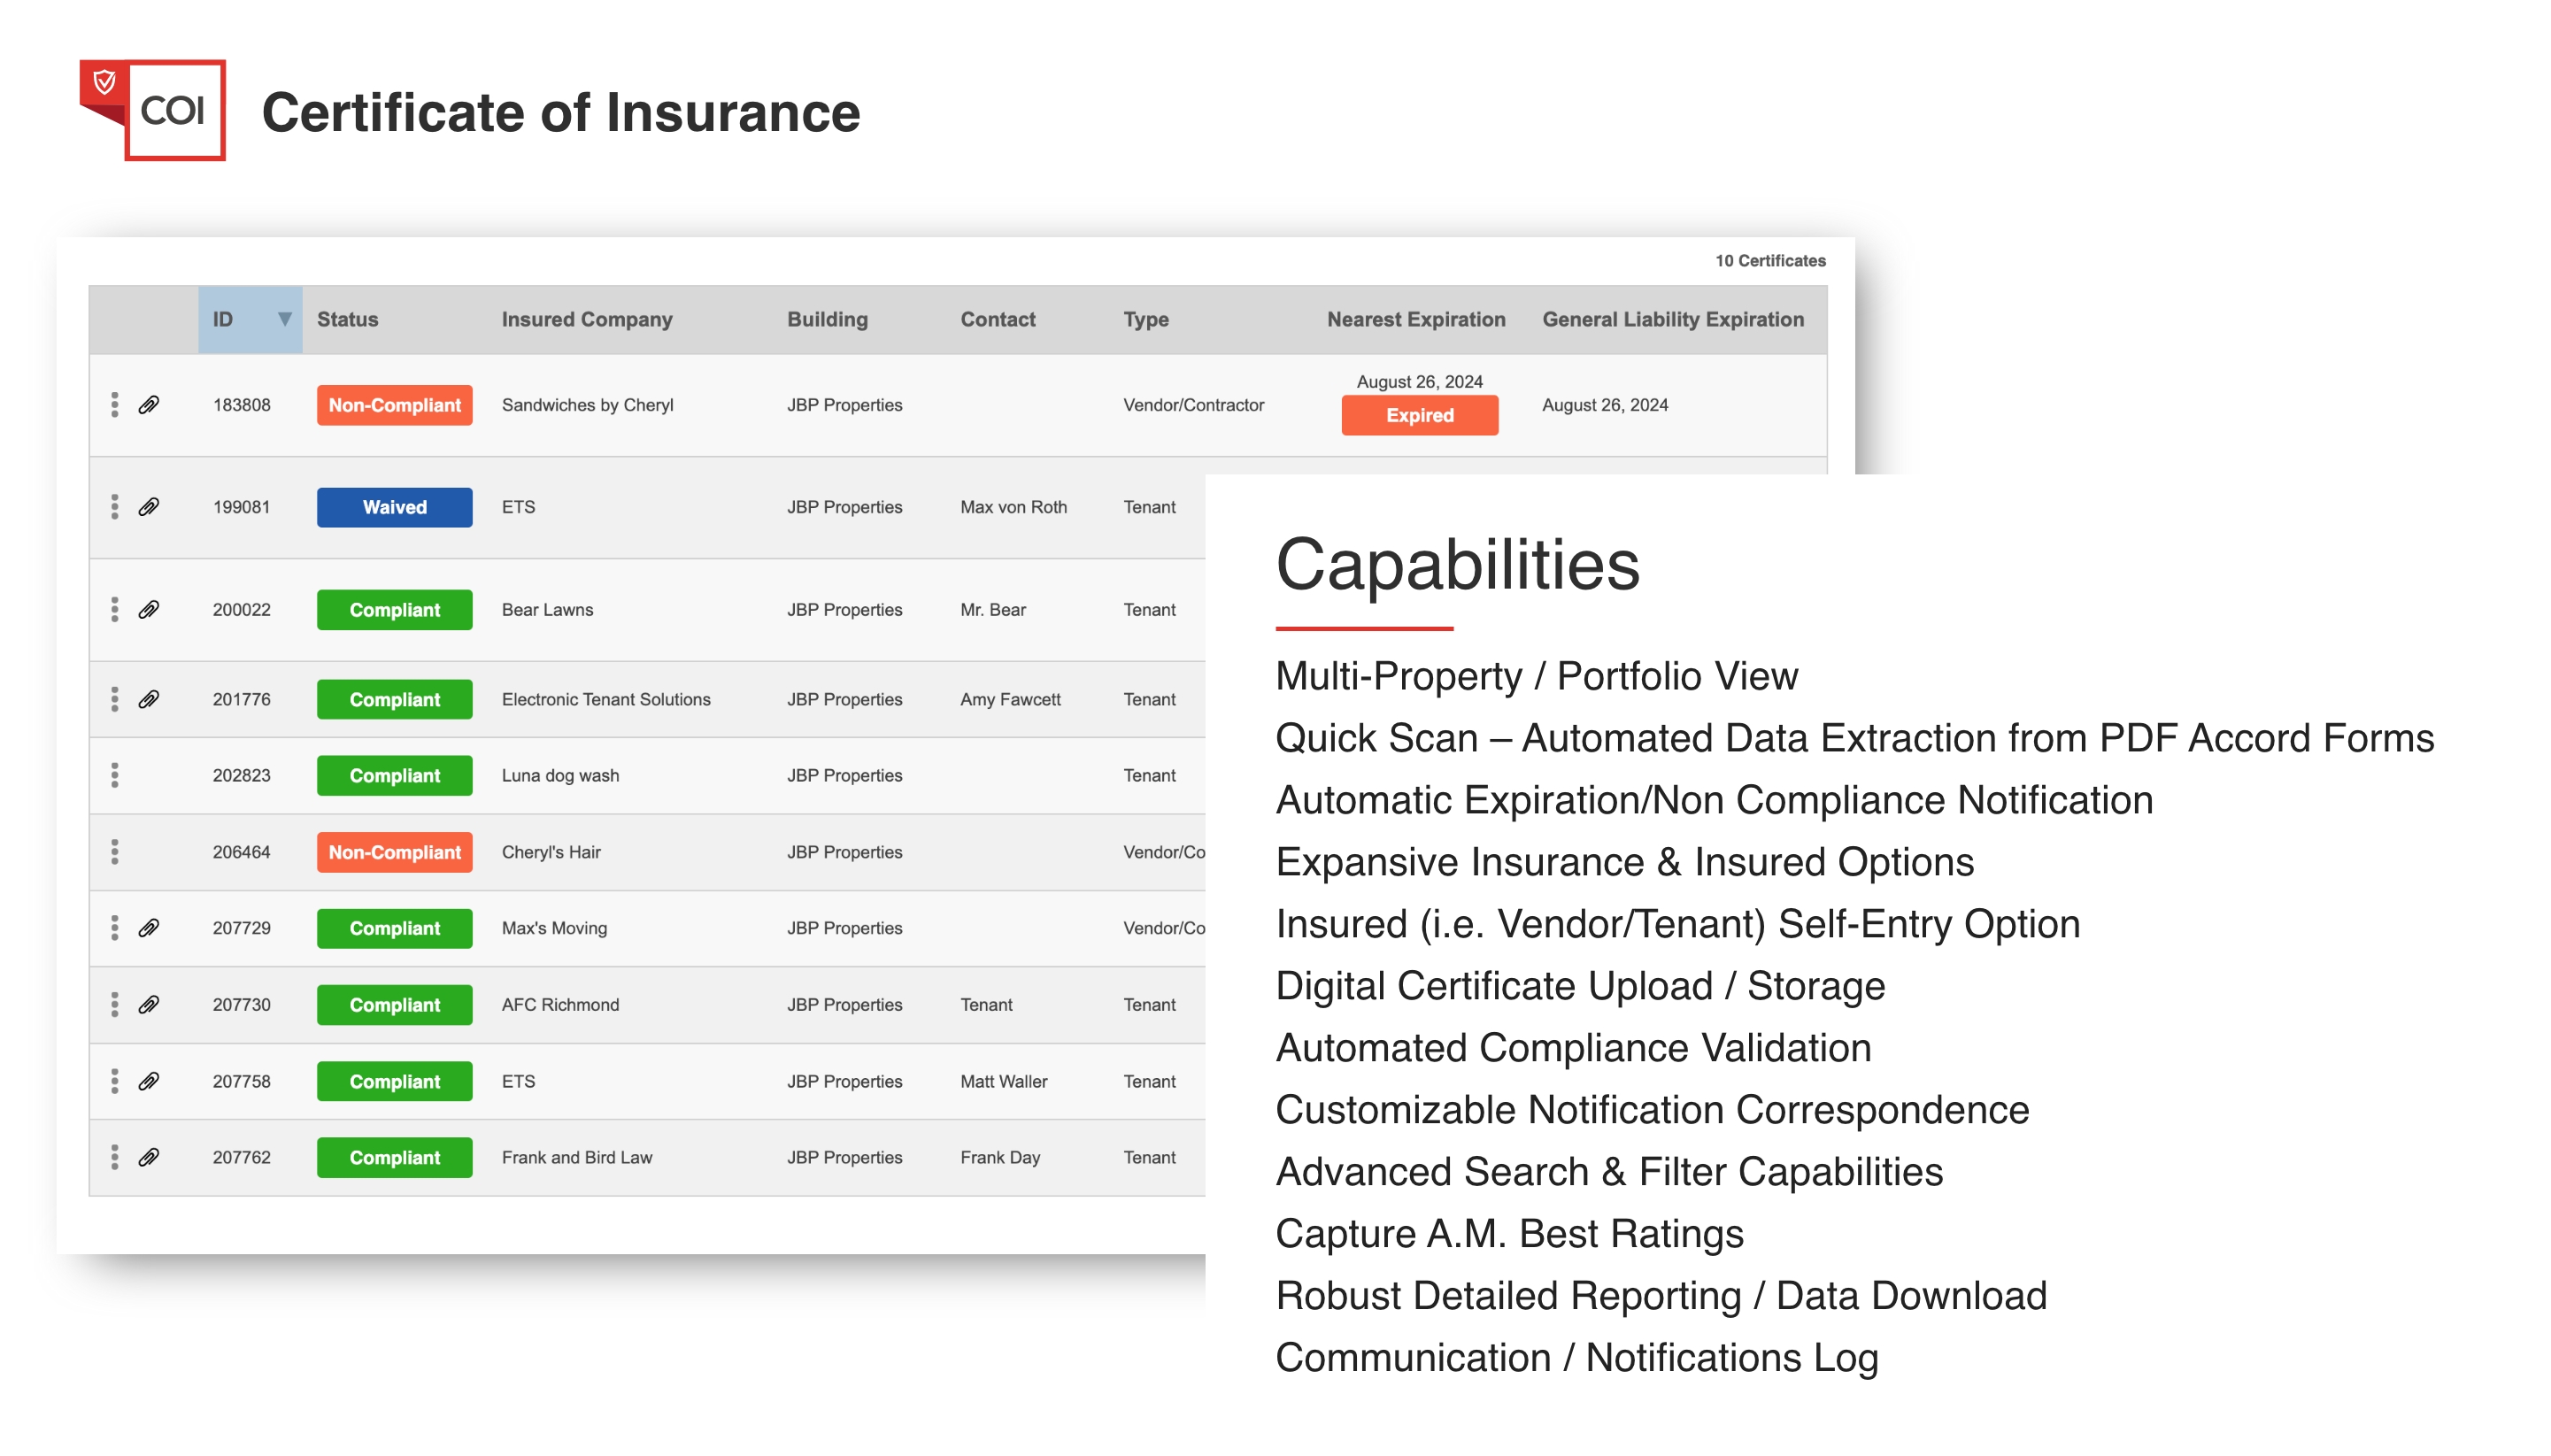Click the paperclip attachment icon for Sandwiches by Cheryl
Image resolution: width=2551 pixels, height=1456 pixels.
coord(149,405)
